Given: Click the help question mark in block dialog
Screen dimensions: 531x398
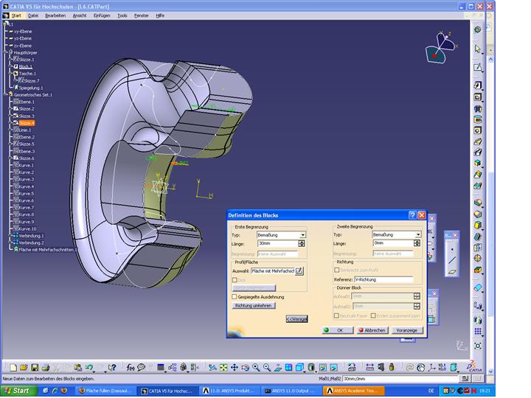Looking at the screenshot, I should (x=412, y=215).
